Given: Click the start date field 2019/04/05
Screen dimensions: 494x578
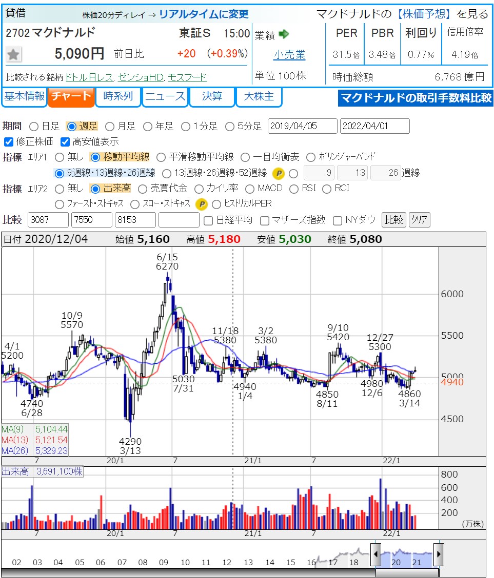Looking at the screenshot, I should tap(303, 126).
